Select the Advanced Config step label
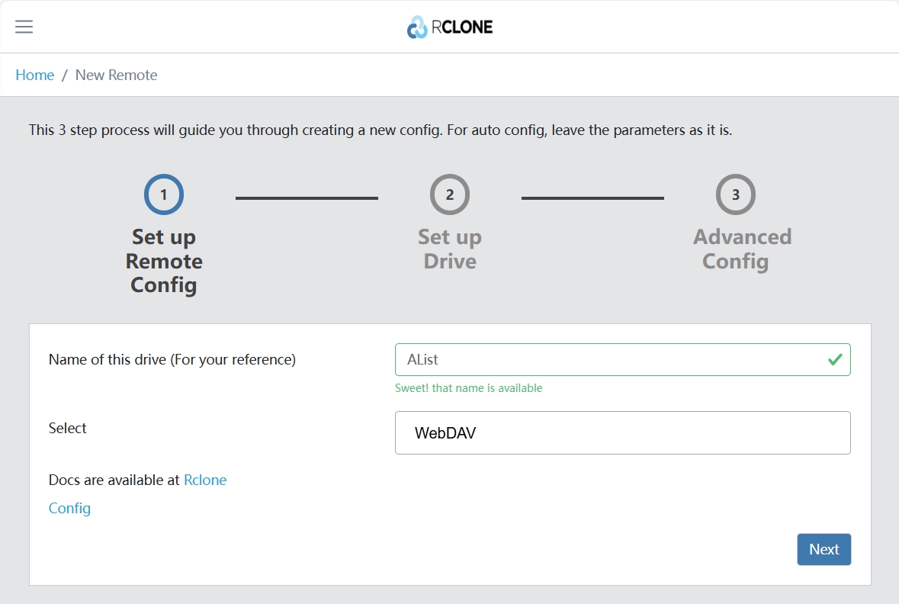 [742, 249]
